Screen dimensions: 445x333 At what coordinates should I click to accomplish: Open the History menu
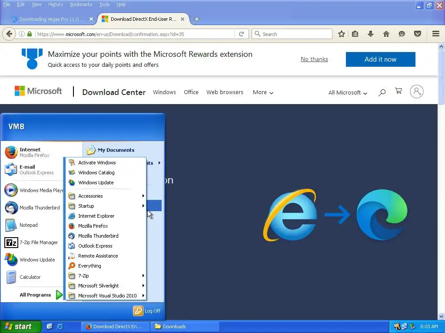point(55,4)
